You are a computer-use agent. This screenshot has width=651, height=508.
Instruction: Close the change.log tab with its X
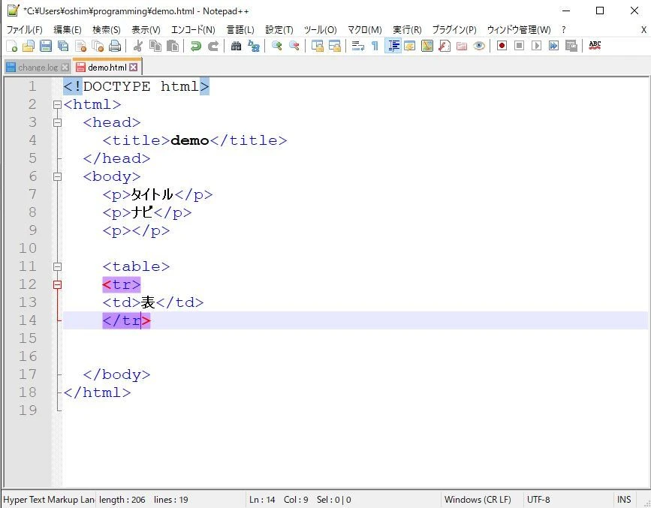(65, 68)
